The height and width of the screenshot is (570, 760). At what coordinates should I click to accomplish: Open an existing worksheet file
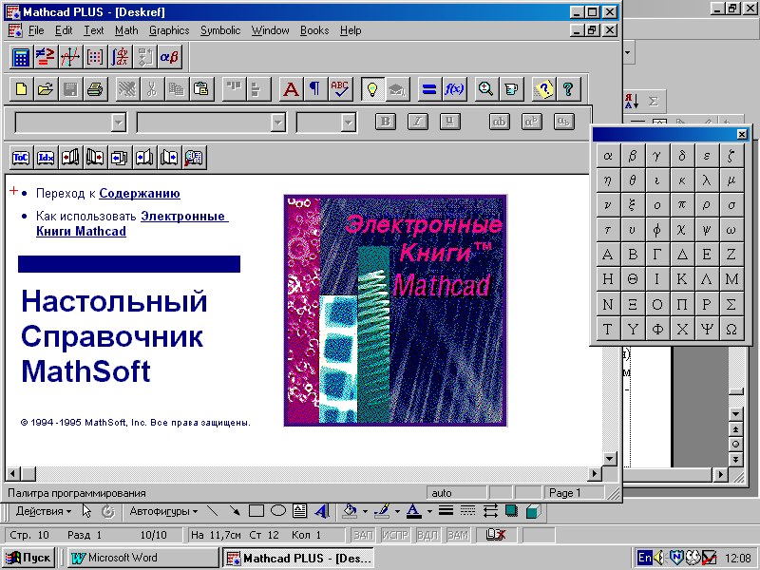46,89
